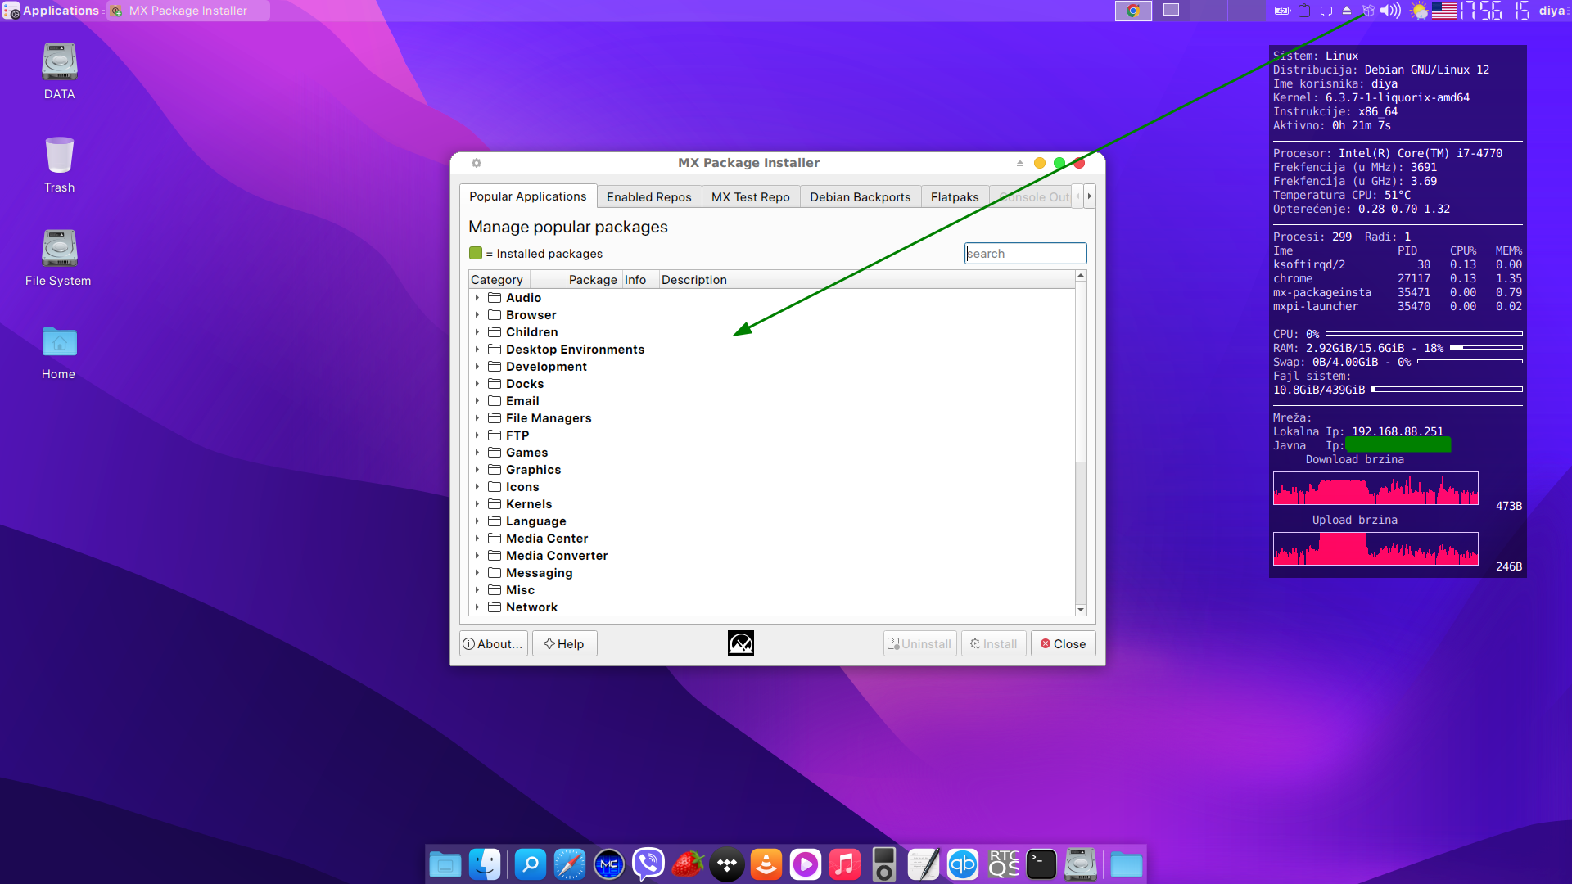Open the iPod-shaped dock icon
The width and height of the screenshot is (1572, 884).
(884, 864)
